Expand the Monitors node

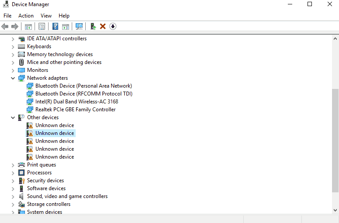pyautogui.click(x=13, y=71)
